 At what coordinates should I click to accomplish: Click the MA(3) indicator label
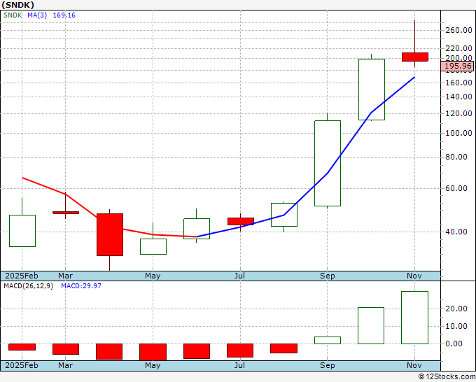[37, 15]
